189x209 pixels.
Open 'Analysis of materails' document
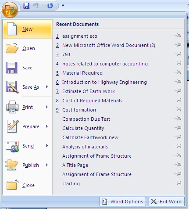point(85,147)
